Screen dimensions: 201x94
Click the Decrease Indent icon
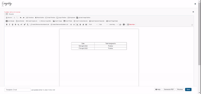pyautogui.click(x=71, y=24)
